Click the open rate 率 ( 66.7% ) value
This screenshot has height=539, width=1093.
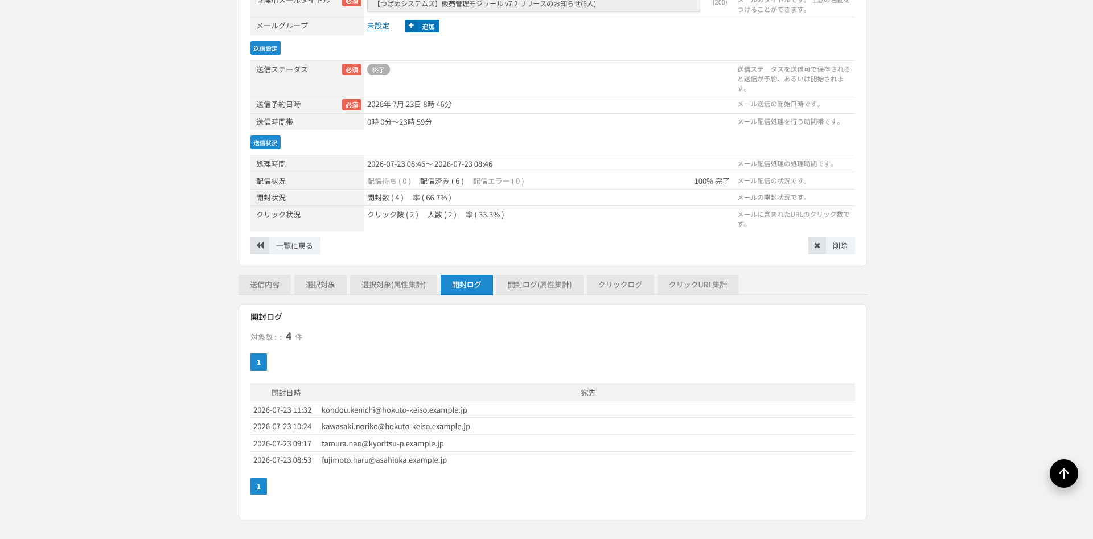pyautogui.click(x=432, y=198)
